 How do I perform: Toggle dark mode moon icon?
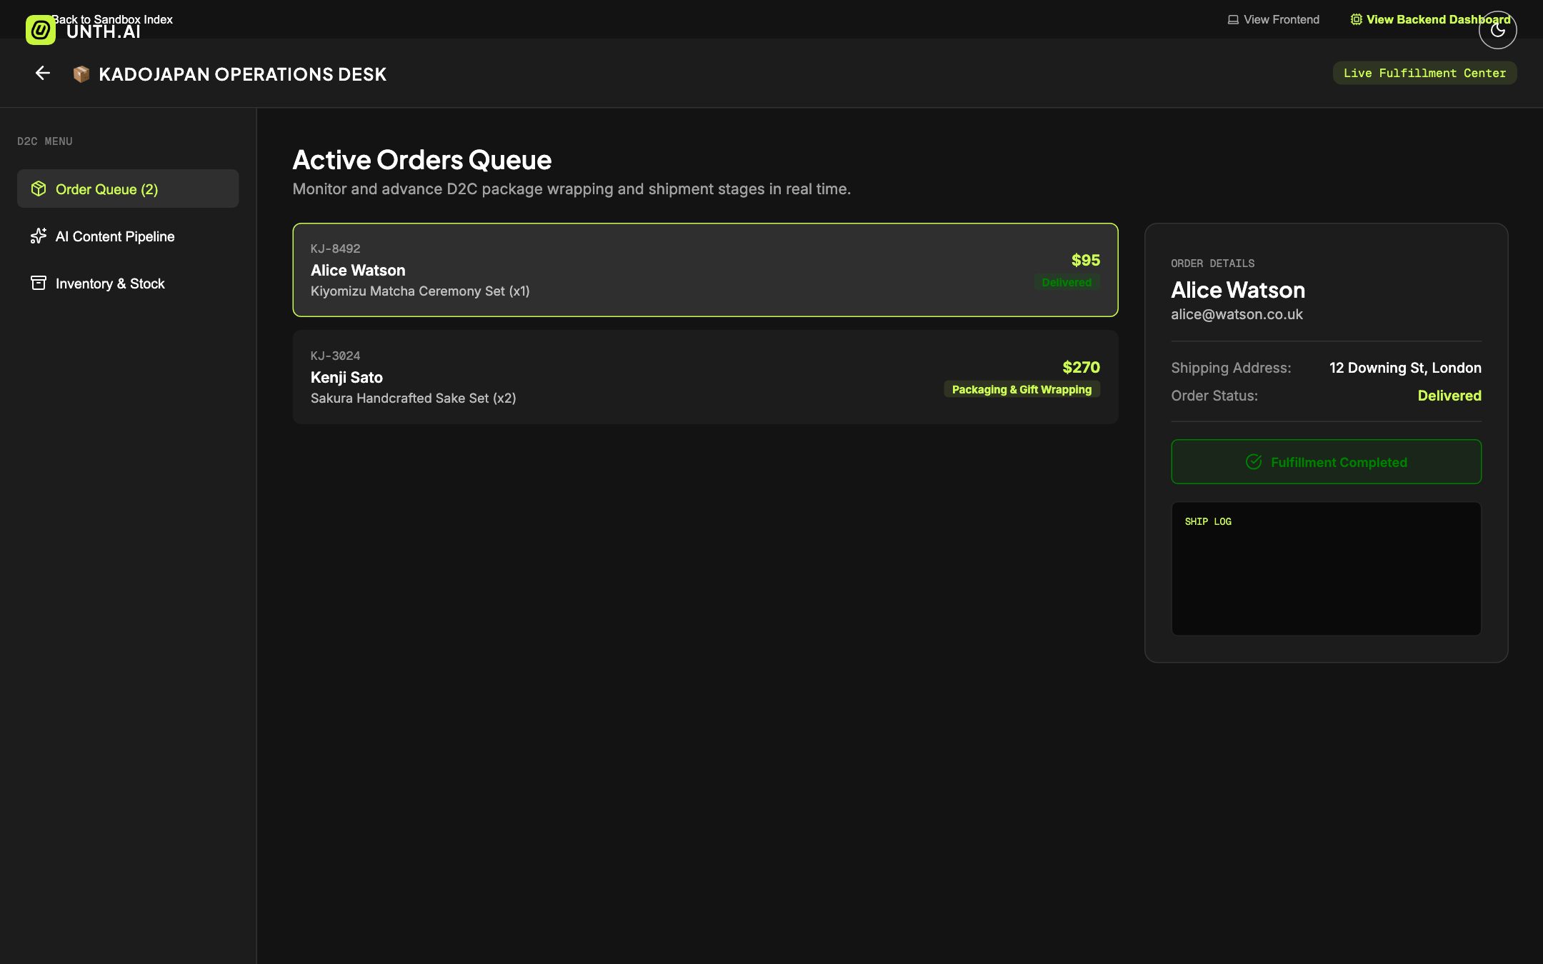click(x=1497, y=30)
